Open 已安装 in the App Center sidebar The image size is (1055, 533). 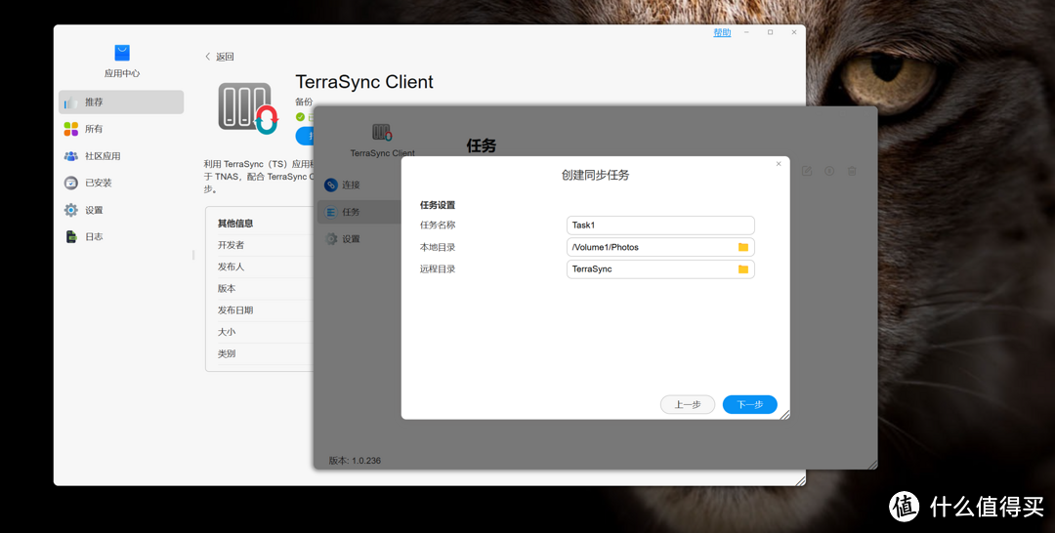[x=121, y=183]
